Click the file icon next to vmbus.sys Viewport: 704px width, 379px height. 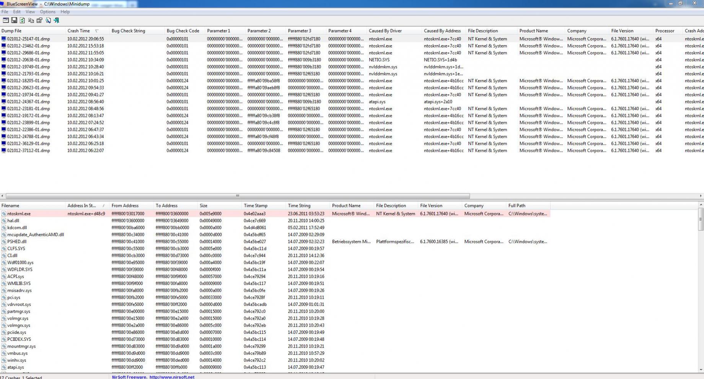click(4, 353)
